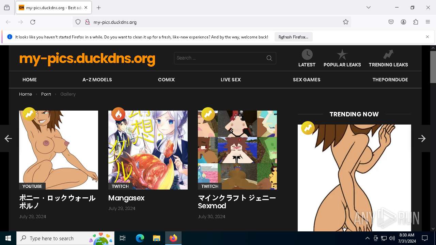Select the SEX GAMES menu item
Viewport: 436px width, 245px height.
(307, 80)
